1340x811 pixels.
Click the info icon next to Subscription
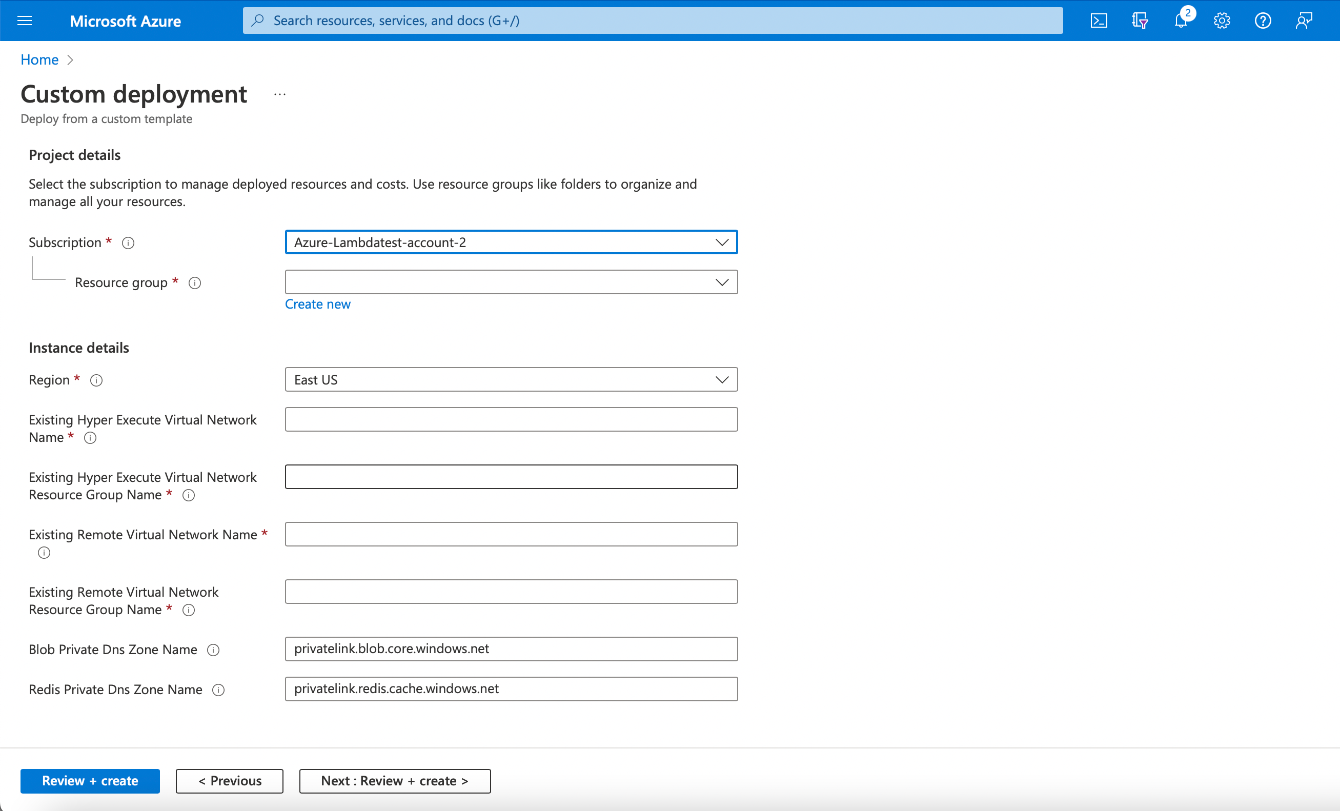(128, 242)
